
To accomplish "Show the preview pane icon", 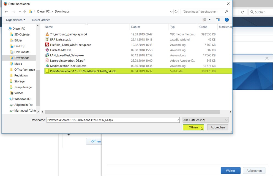I will click(218, 20).
